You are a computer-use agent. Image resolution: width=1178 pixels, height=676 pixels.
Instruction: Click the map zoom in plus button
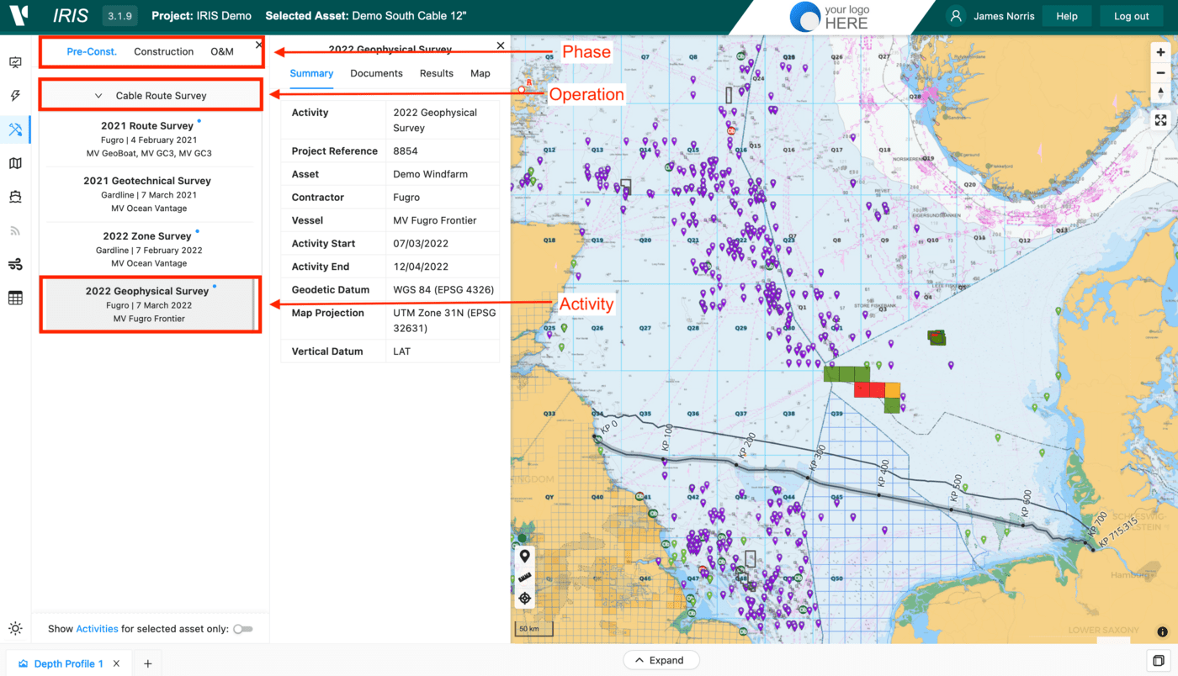click(1161, 52)
